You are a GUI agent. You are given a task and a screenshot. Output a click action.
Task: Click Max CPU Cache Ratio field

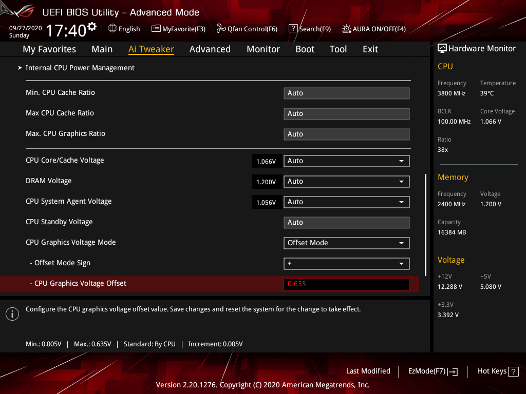click(347, 113)
